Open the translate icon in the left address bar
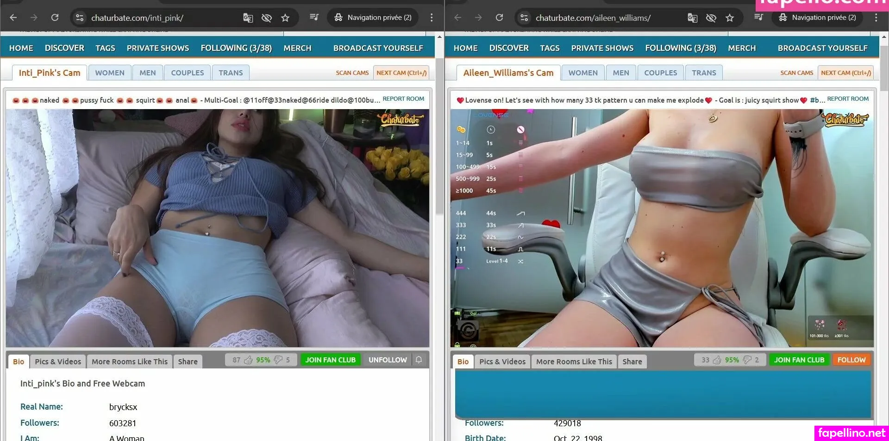889x441 pixels. (x=248, y=18)
